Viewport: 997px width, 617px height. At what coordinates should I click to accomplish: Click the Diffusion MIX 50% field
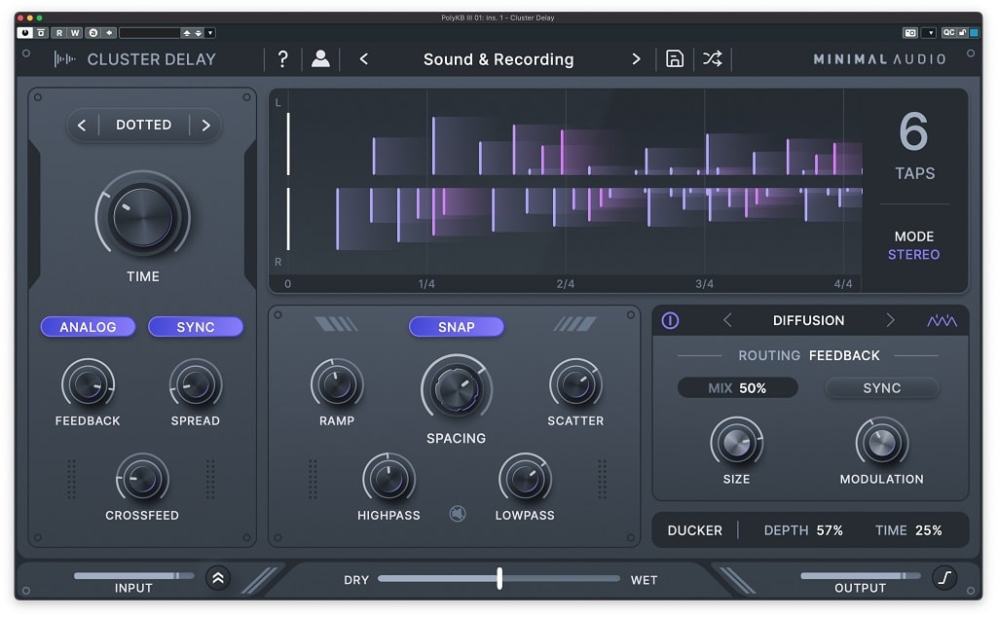[738, 387]
